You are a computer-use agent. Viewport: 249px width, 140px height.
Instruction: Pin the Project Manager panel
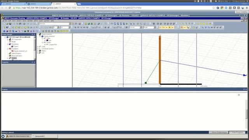tap(32, 34)
